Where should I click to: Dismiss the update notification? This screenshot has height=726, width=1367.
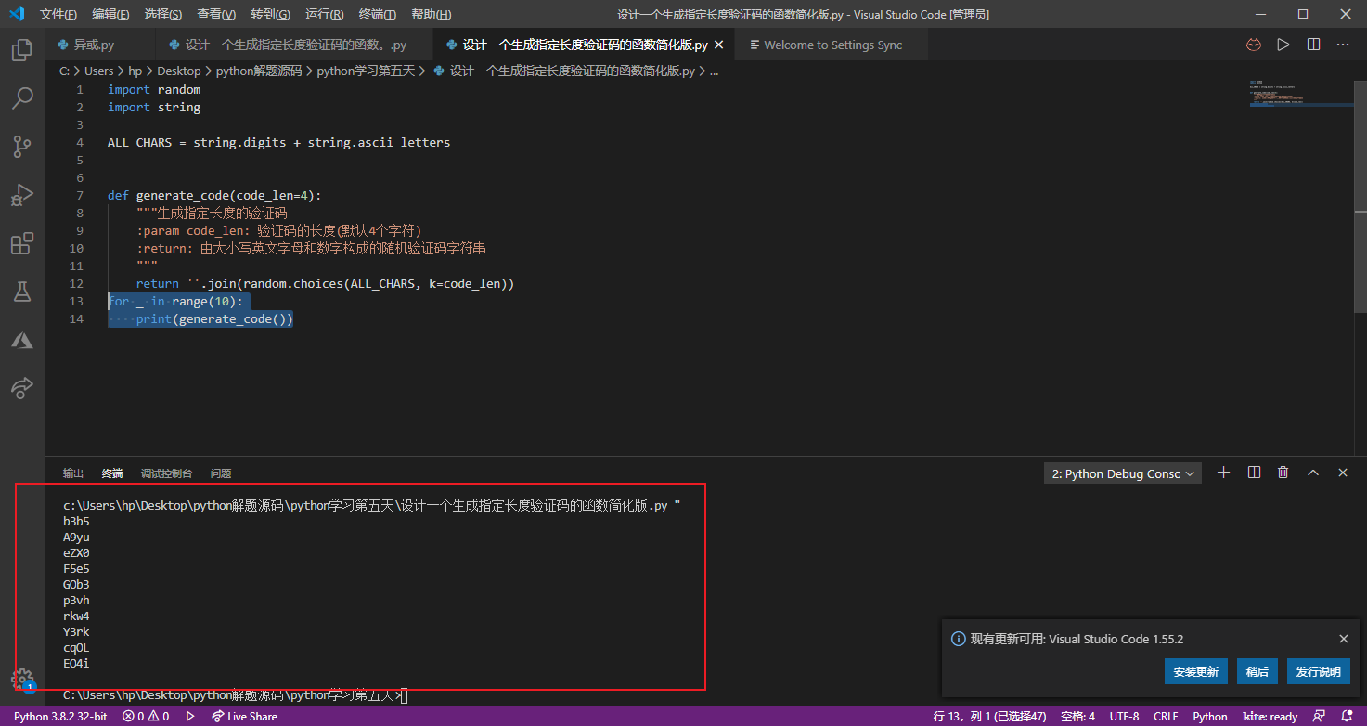pyautogui.click(x=1343, y=639)
